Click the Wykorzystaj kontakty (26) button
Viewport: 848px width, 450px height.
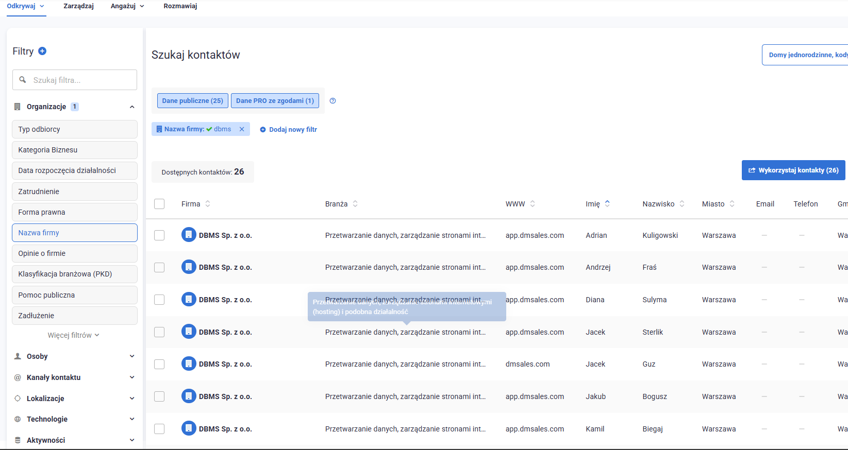pyautogui.click(x=793, y=170)
